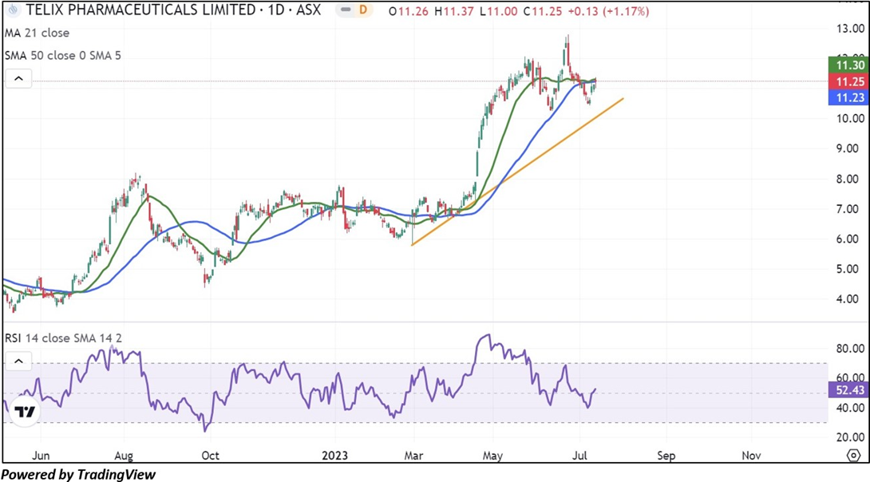The height and width of the screenshot is (482, 870).
Task: Open chart settings gear icon
Action: coord(853,456)
